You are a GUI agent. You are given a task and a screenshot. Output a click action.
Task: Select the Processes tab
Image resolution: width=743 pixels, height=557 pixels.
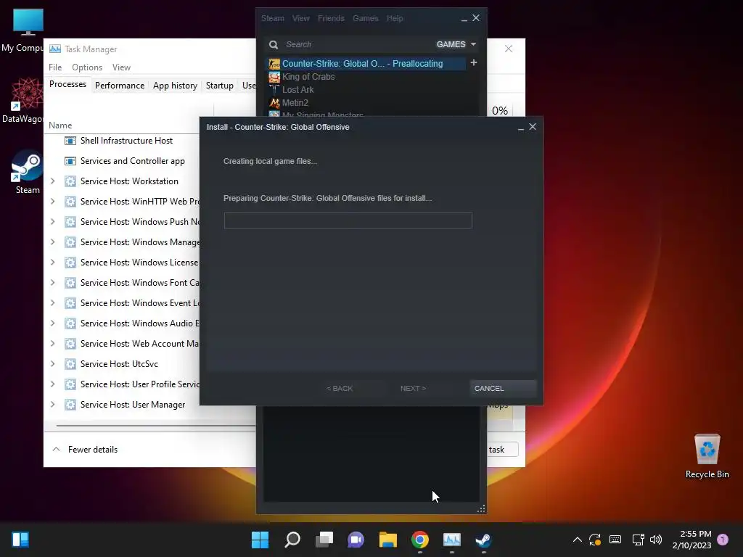click(67, 84)
